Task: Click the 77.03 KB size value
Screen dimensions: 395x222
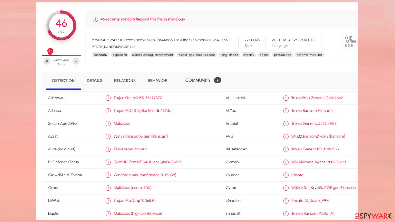Action: (x=252, y=40)
